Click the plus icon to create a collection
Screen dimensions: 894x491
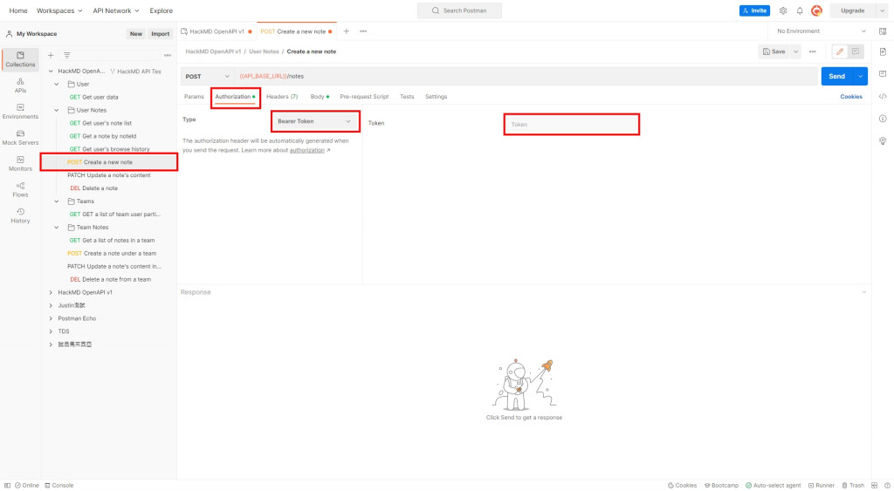(x=51, y=55)
